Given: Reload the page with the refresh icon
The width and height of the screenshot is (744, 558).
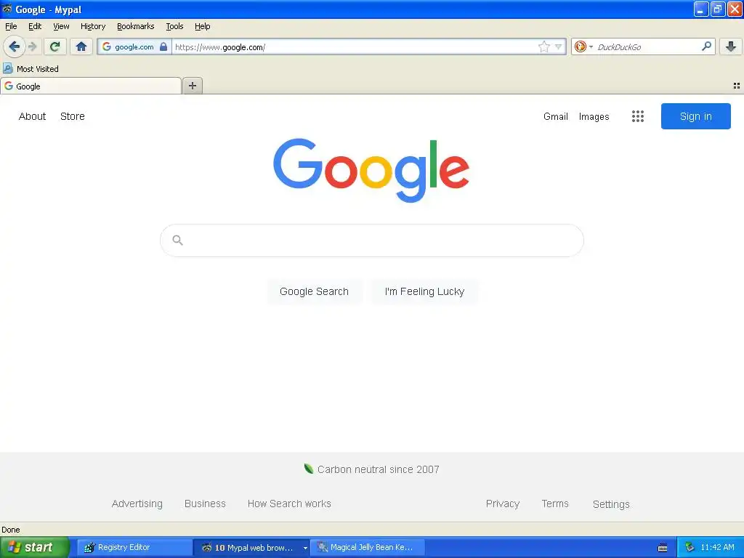Looking at the screenshot, I should [54, 46].
